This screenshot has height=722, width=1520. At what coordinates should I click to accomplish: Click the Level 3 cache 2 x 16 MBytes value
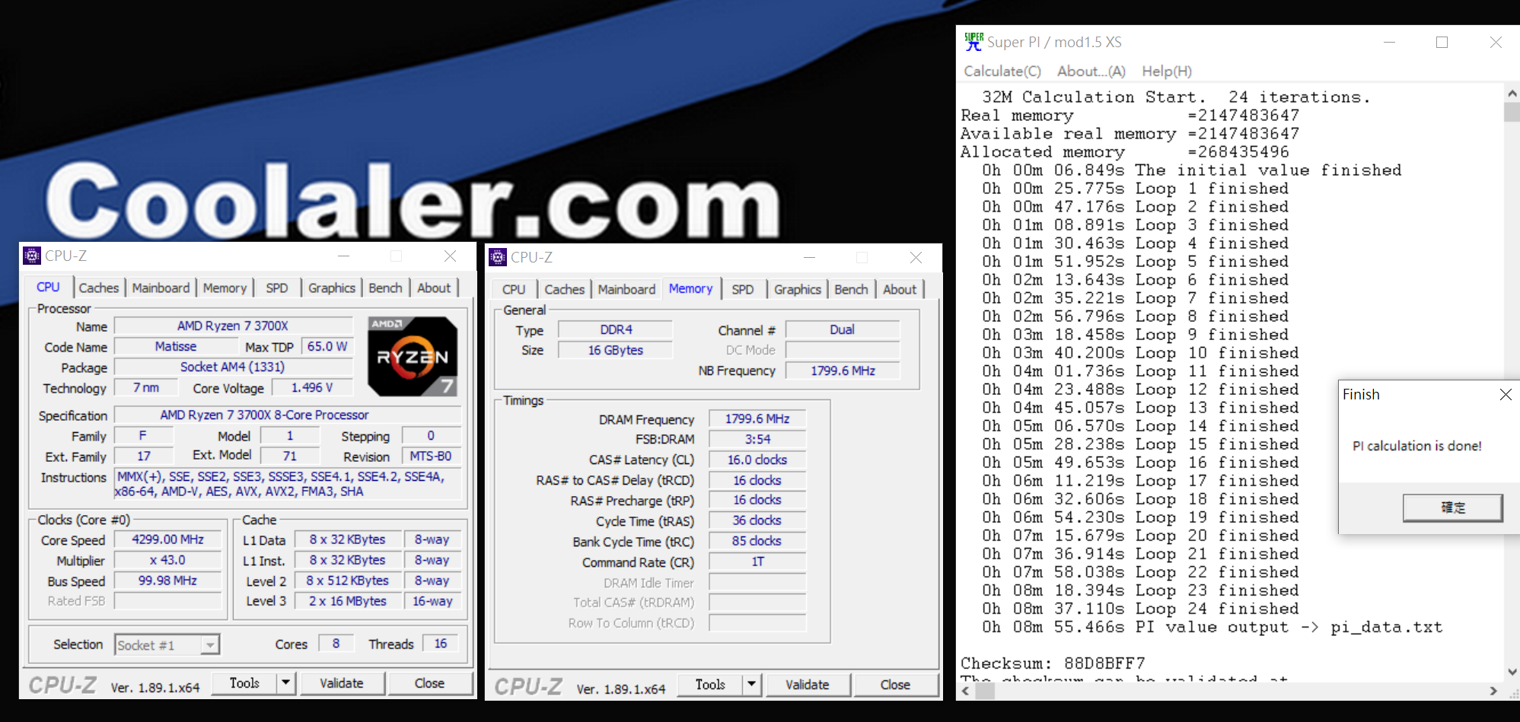[348, 601]
